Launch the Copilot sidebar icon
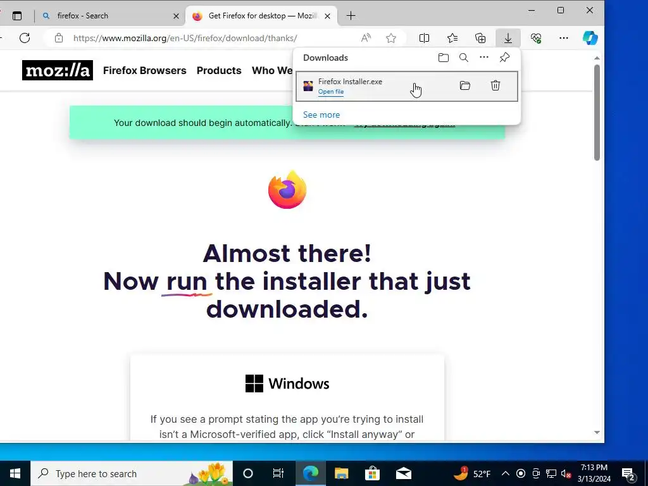 (x=590, y=38)
